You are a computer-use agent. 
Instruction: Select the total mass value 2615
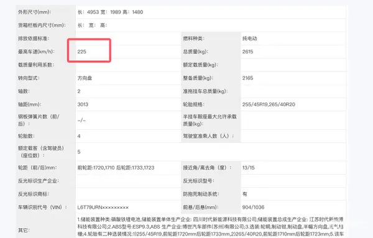[x=247, y=52]
